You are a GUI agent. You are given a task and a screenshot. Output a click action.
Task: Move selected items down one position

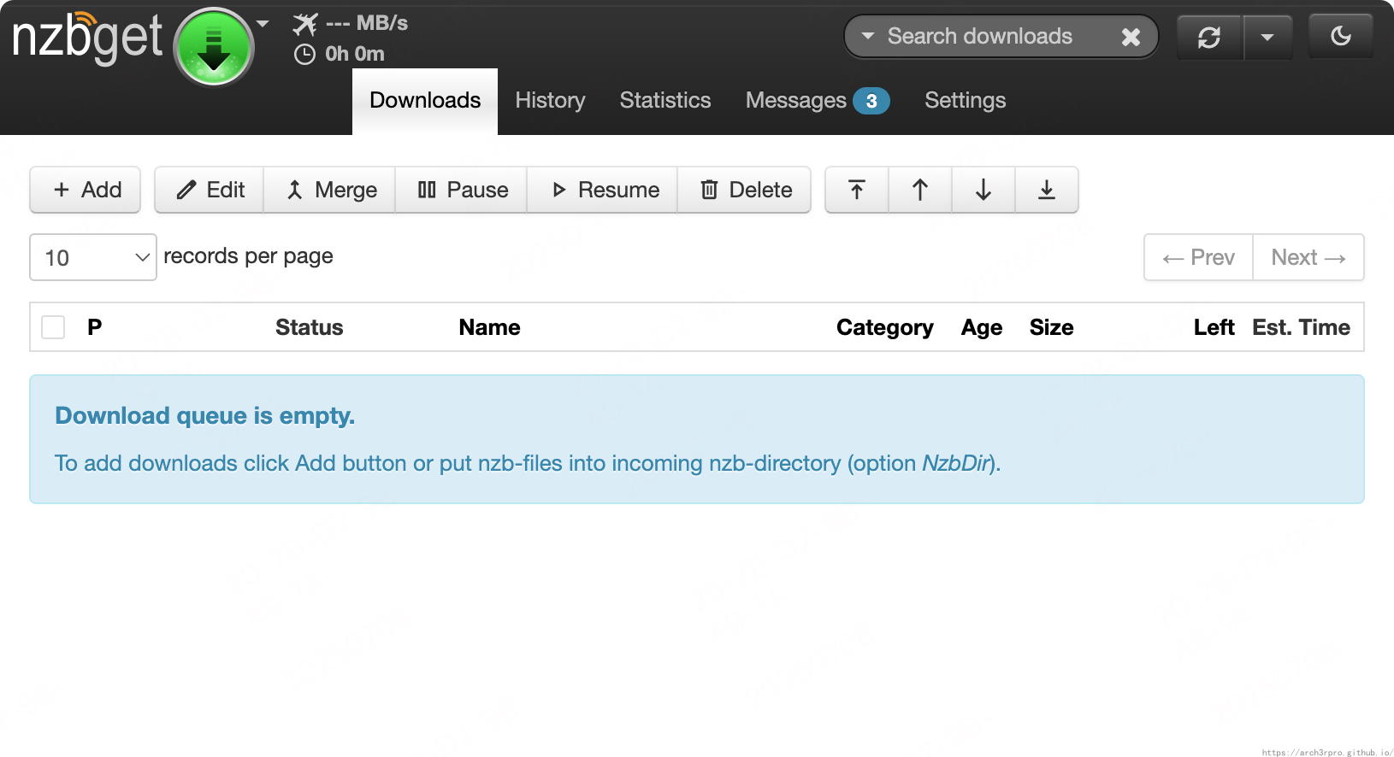[x=983, y=190]
